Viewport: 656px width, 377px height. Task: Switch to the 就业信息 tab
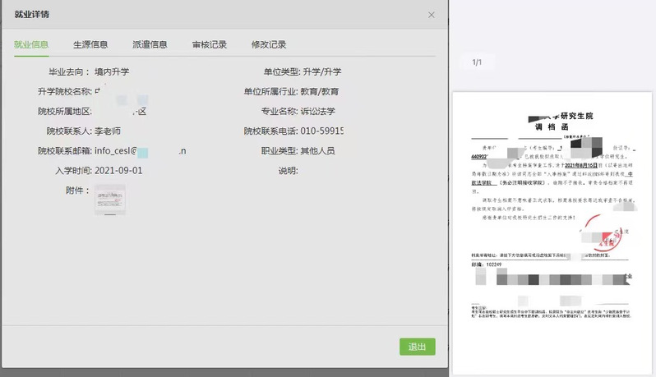(31, 44)
